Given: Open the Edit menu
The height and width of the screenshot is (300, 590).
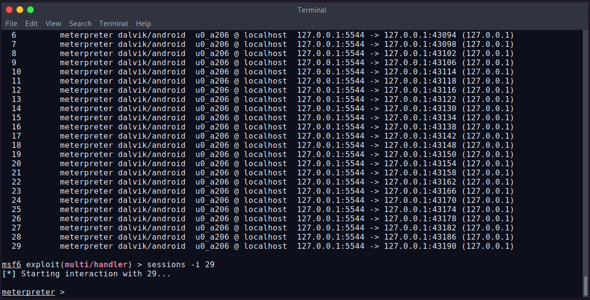Looking at the screenshot, I should point(31,23).
